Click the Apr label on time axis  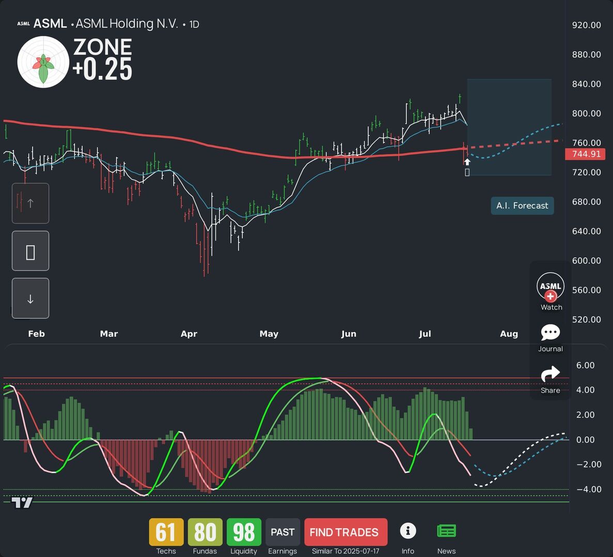pos(189,334)
